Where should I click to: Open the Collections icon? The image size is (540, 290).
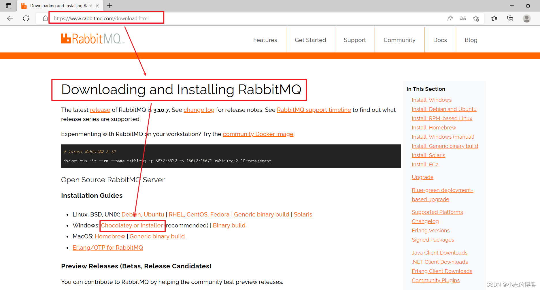pos(510,18)
